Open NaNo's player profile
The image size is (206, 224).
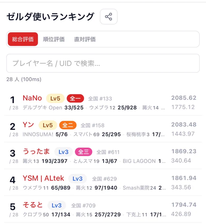[32, 98]
